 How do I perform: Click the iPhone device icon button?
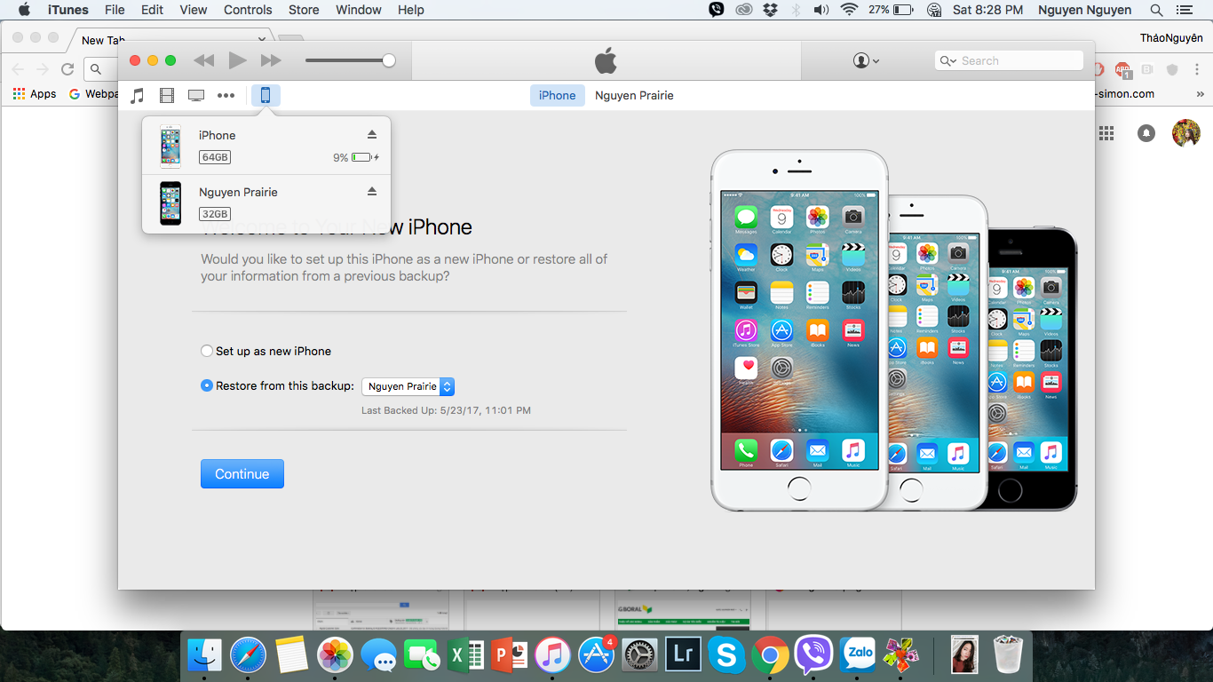266,95
